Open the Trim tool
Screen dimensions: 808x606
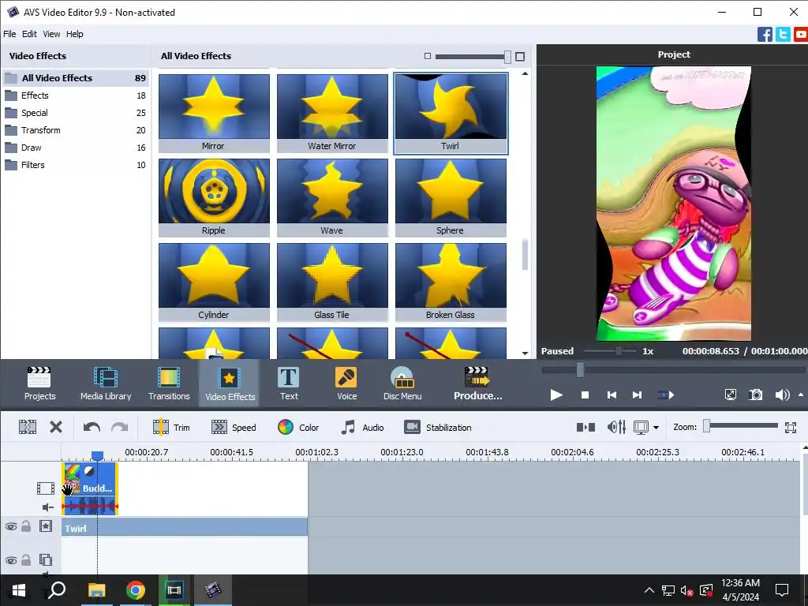(x=171, y=427)
